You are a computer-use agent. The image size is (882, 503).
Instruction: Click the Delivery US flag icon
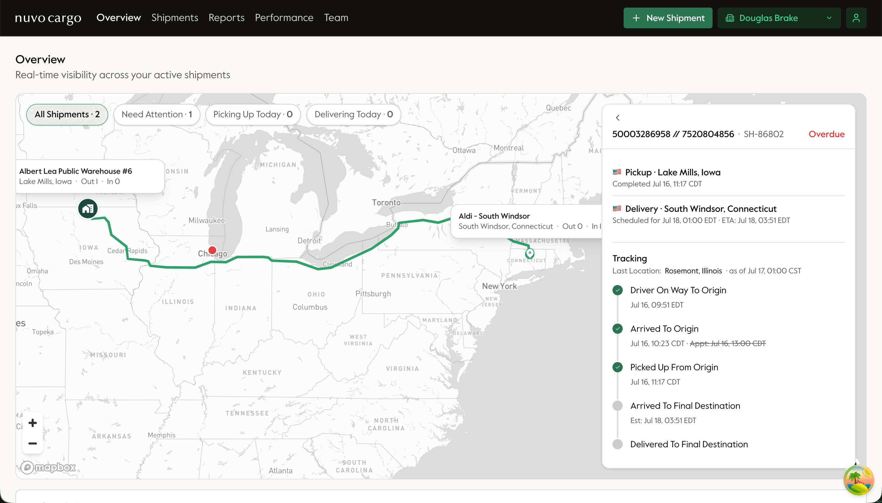(617, 209)
